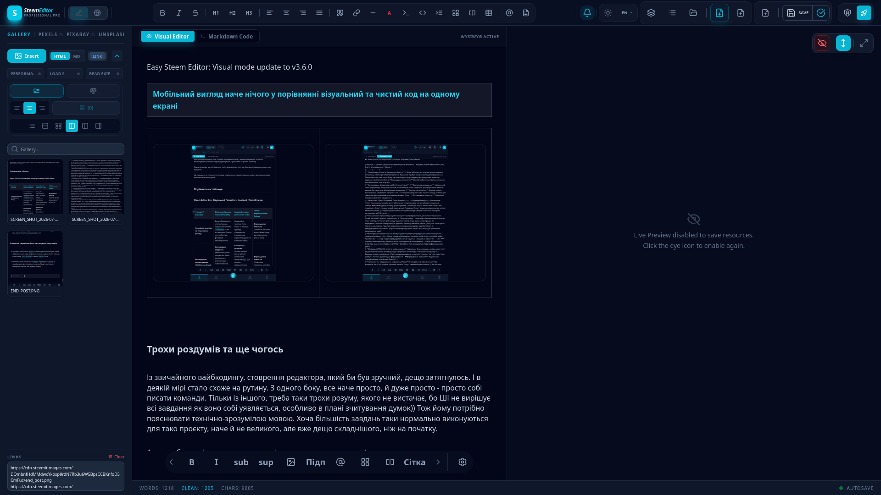This screenshot has height=495, width=881.
Task: Open notifications bell
Action: (x=587, y=13)
